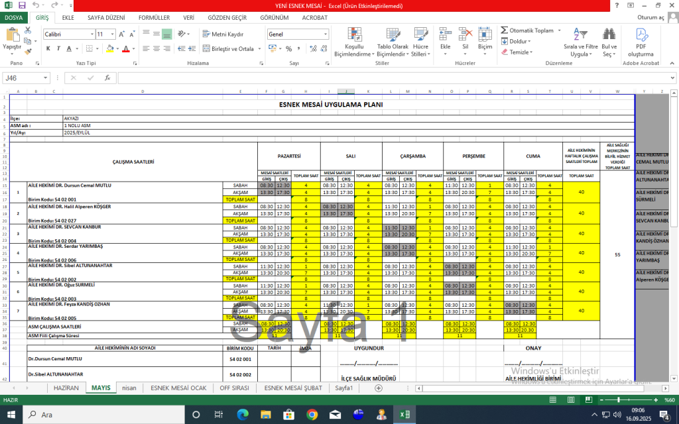Image resolution: width=679 pixels, height=424 pixels.
Task: Select the ESNEK MESAİ OCAK sheet tab
Action: pos(178,388)
